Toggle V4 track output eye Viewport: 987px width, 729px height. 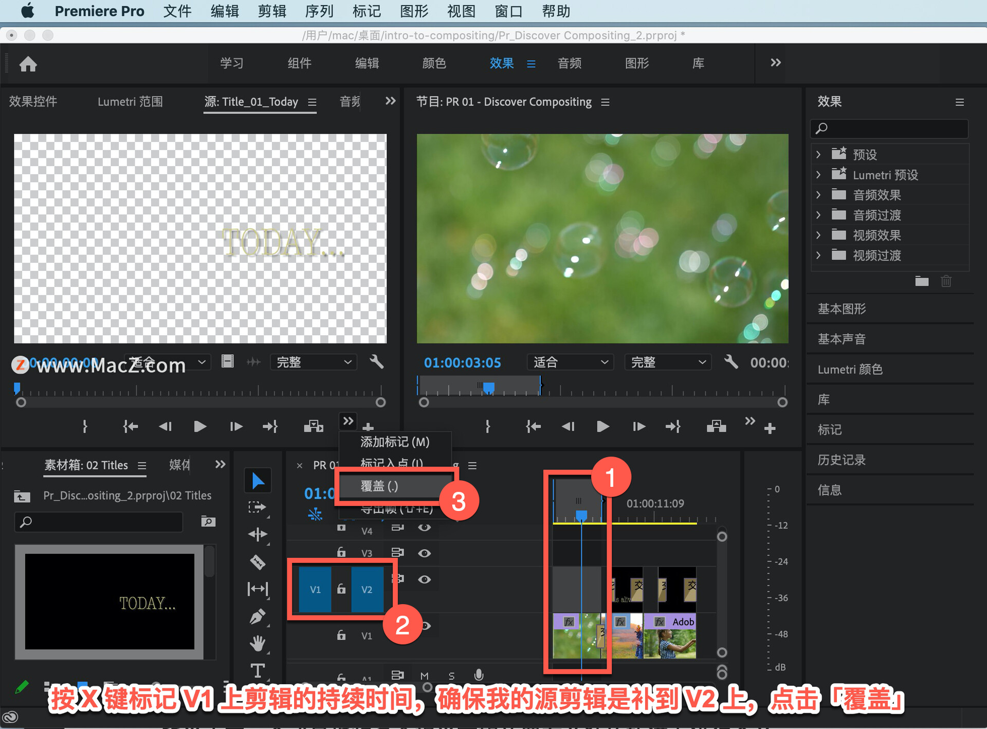(424, 527)
